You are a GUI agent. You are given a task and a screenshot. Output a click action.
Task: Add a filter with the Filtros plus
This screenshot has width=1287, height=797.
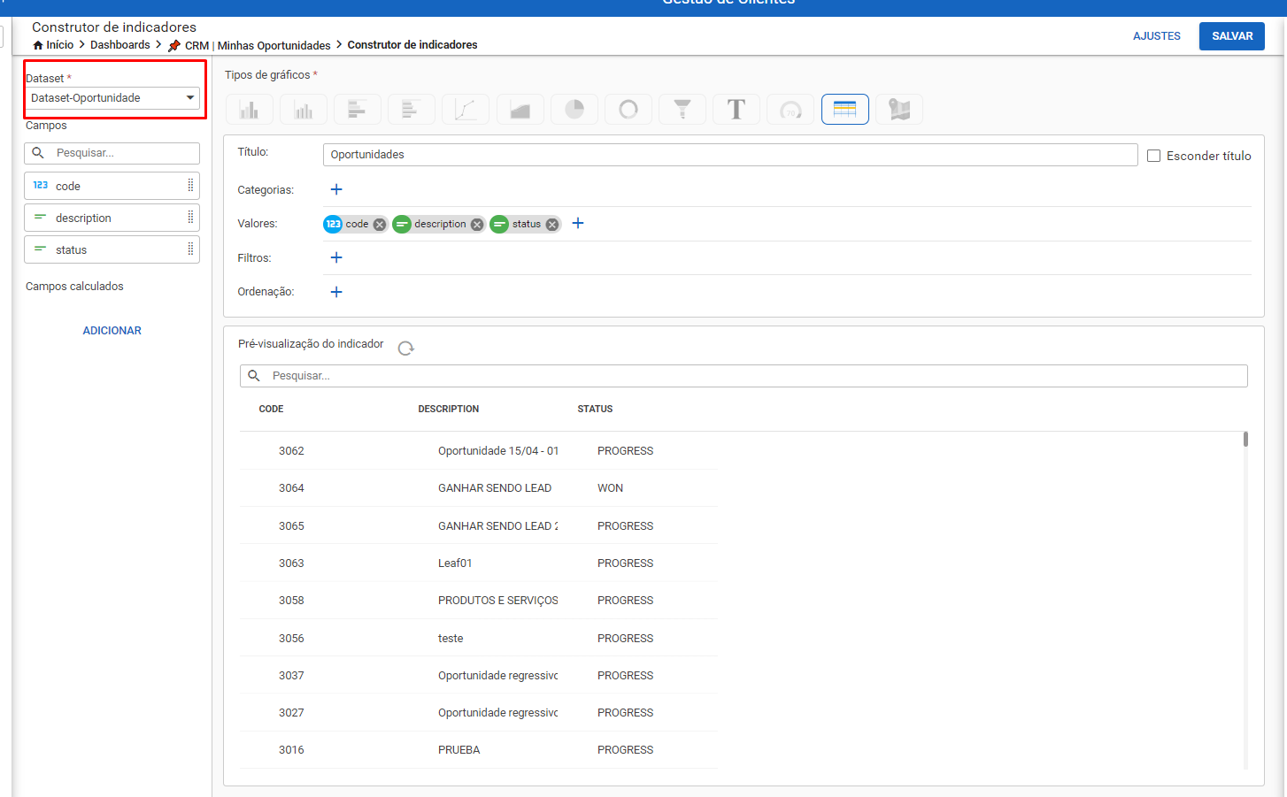coord(336,257)
